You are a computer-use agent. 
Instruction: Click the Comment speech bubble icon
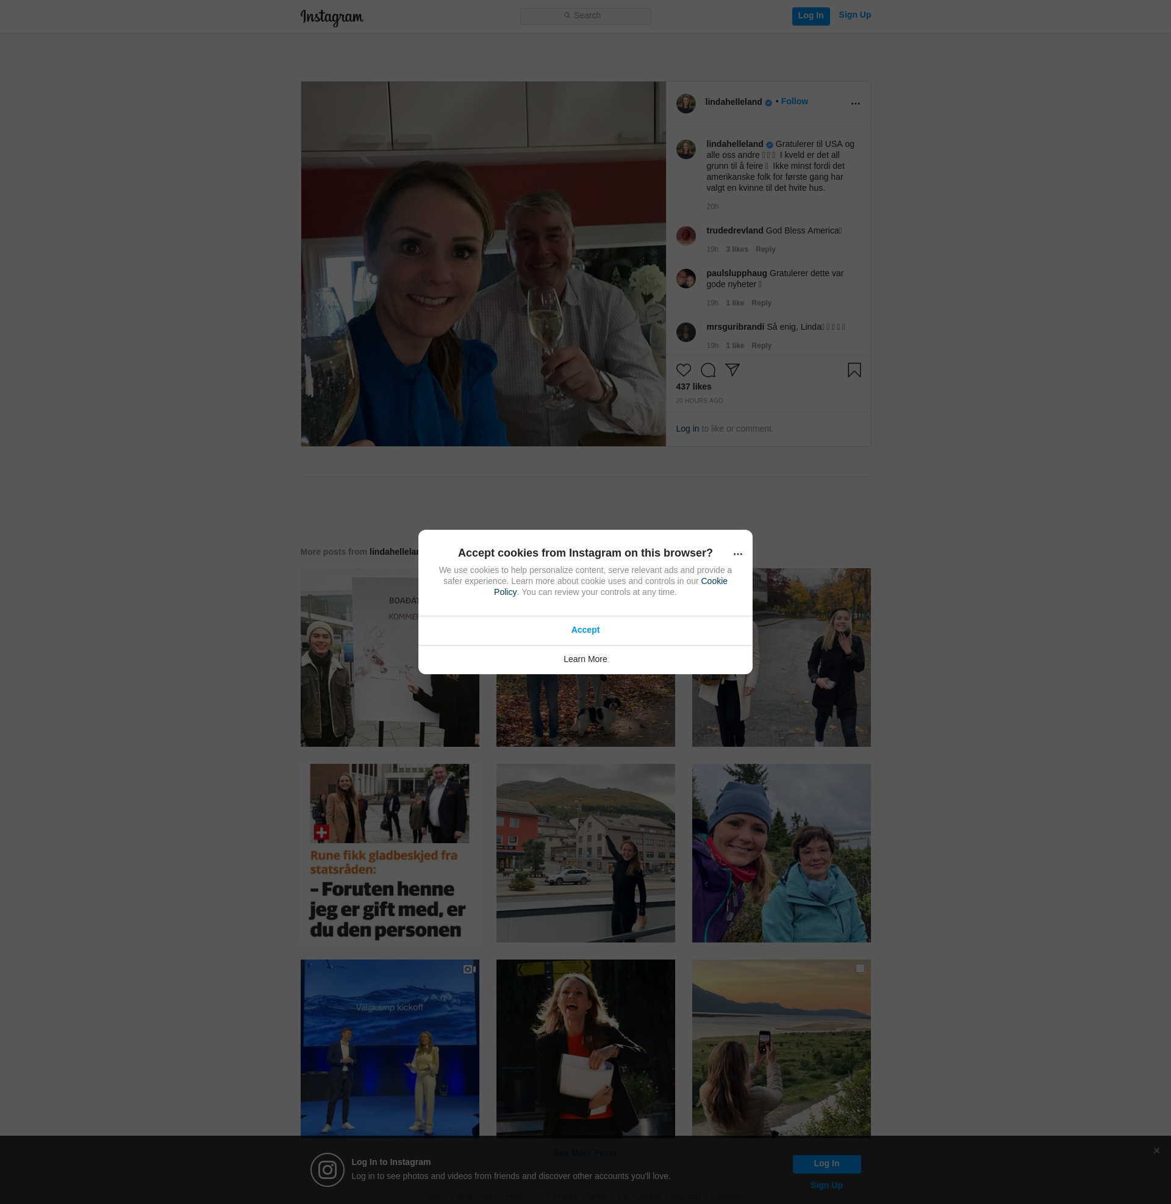pos(707,370)
